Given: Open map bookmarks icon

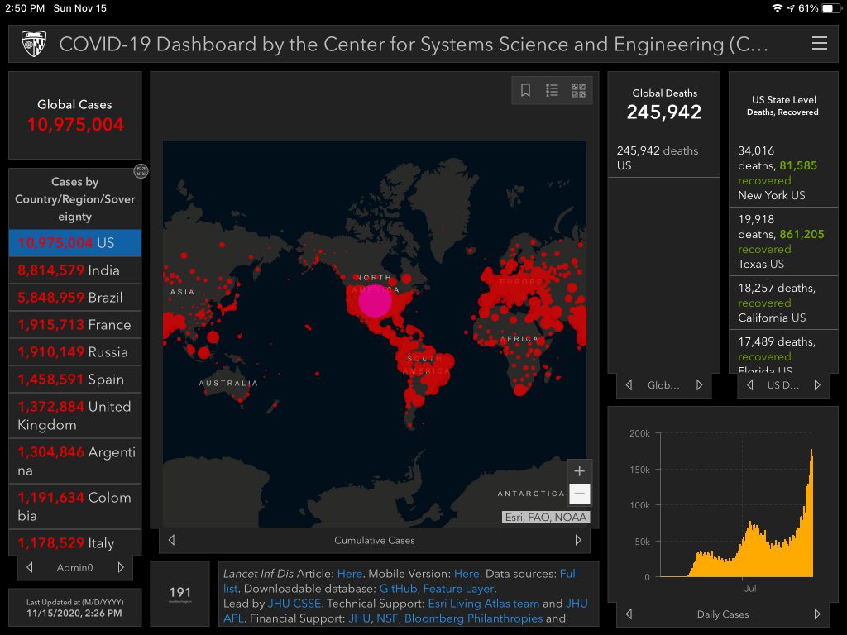Looking at the screenshot, I should coord(525,91).
